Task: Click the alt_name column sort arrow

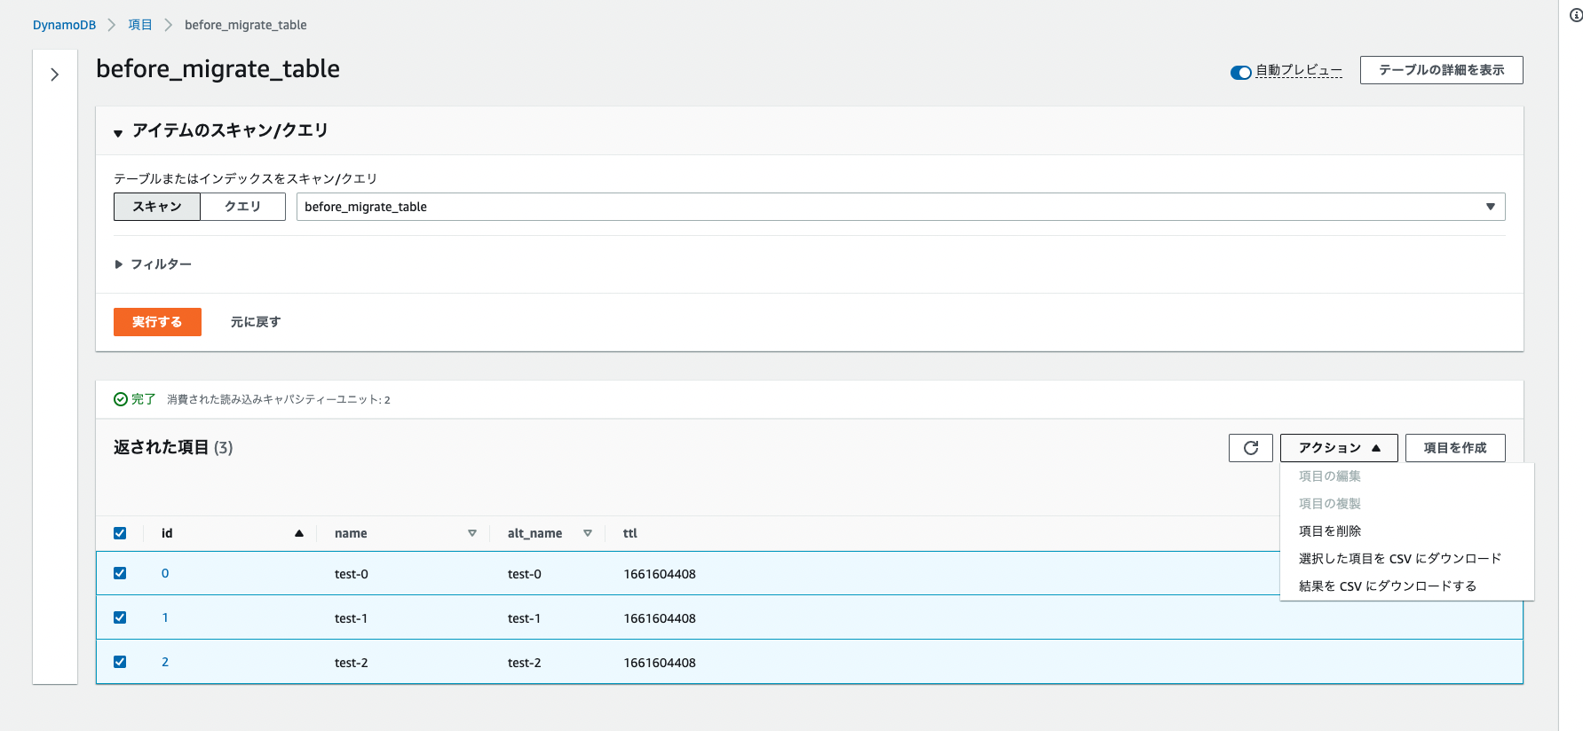Action: pyautogui.click(x=588, y=533)
